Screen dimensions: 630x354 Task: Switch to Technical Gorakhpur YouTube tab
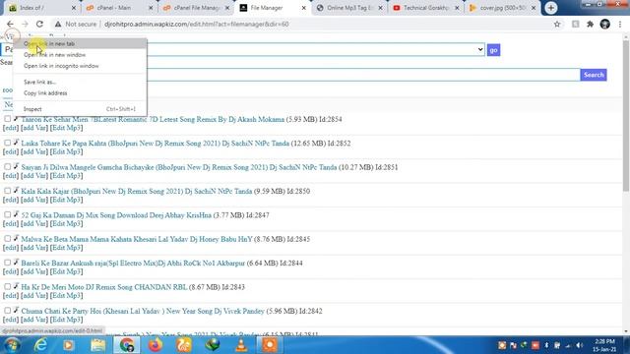(425, 8)
